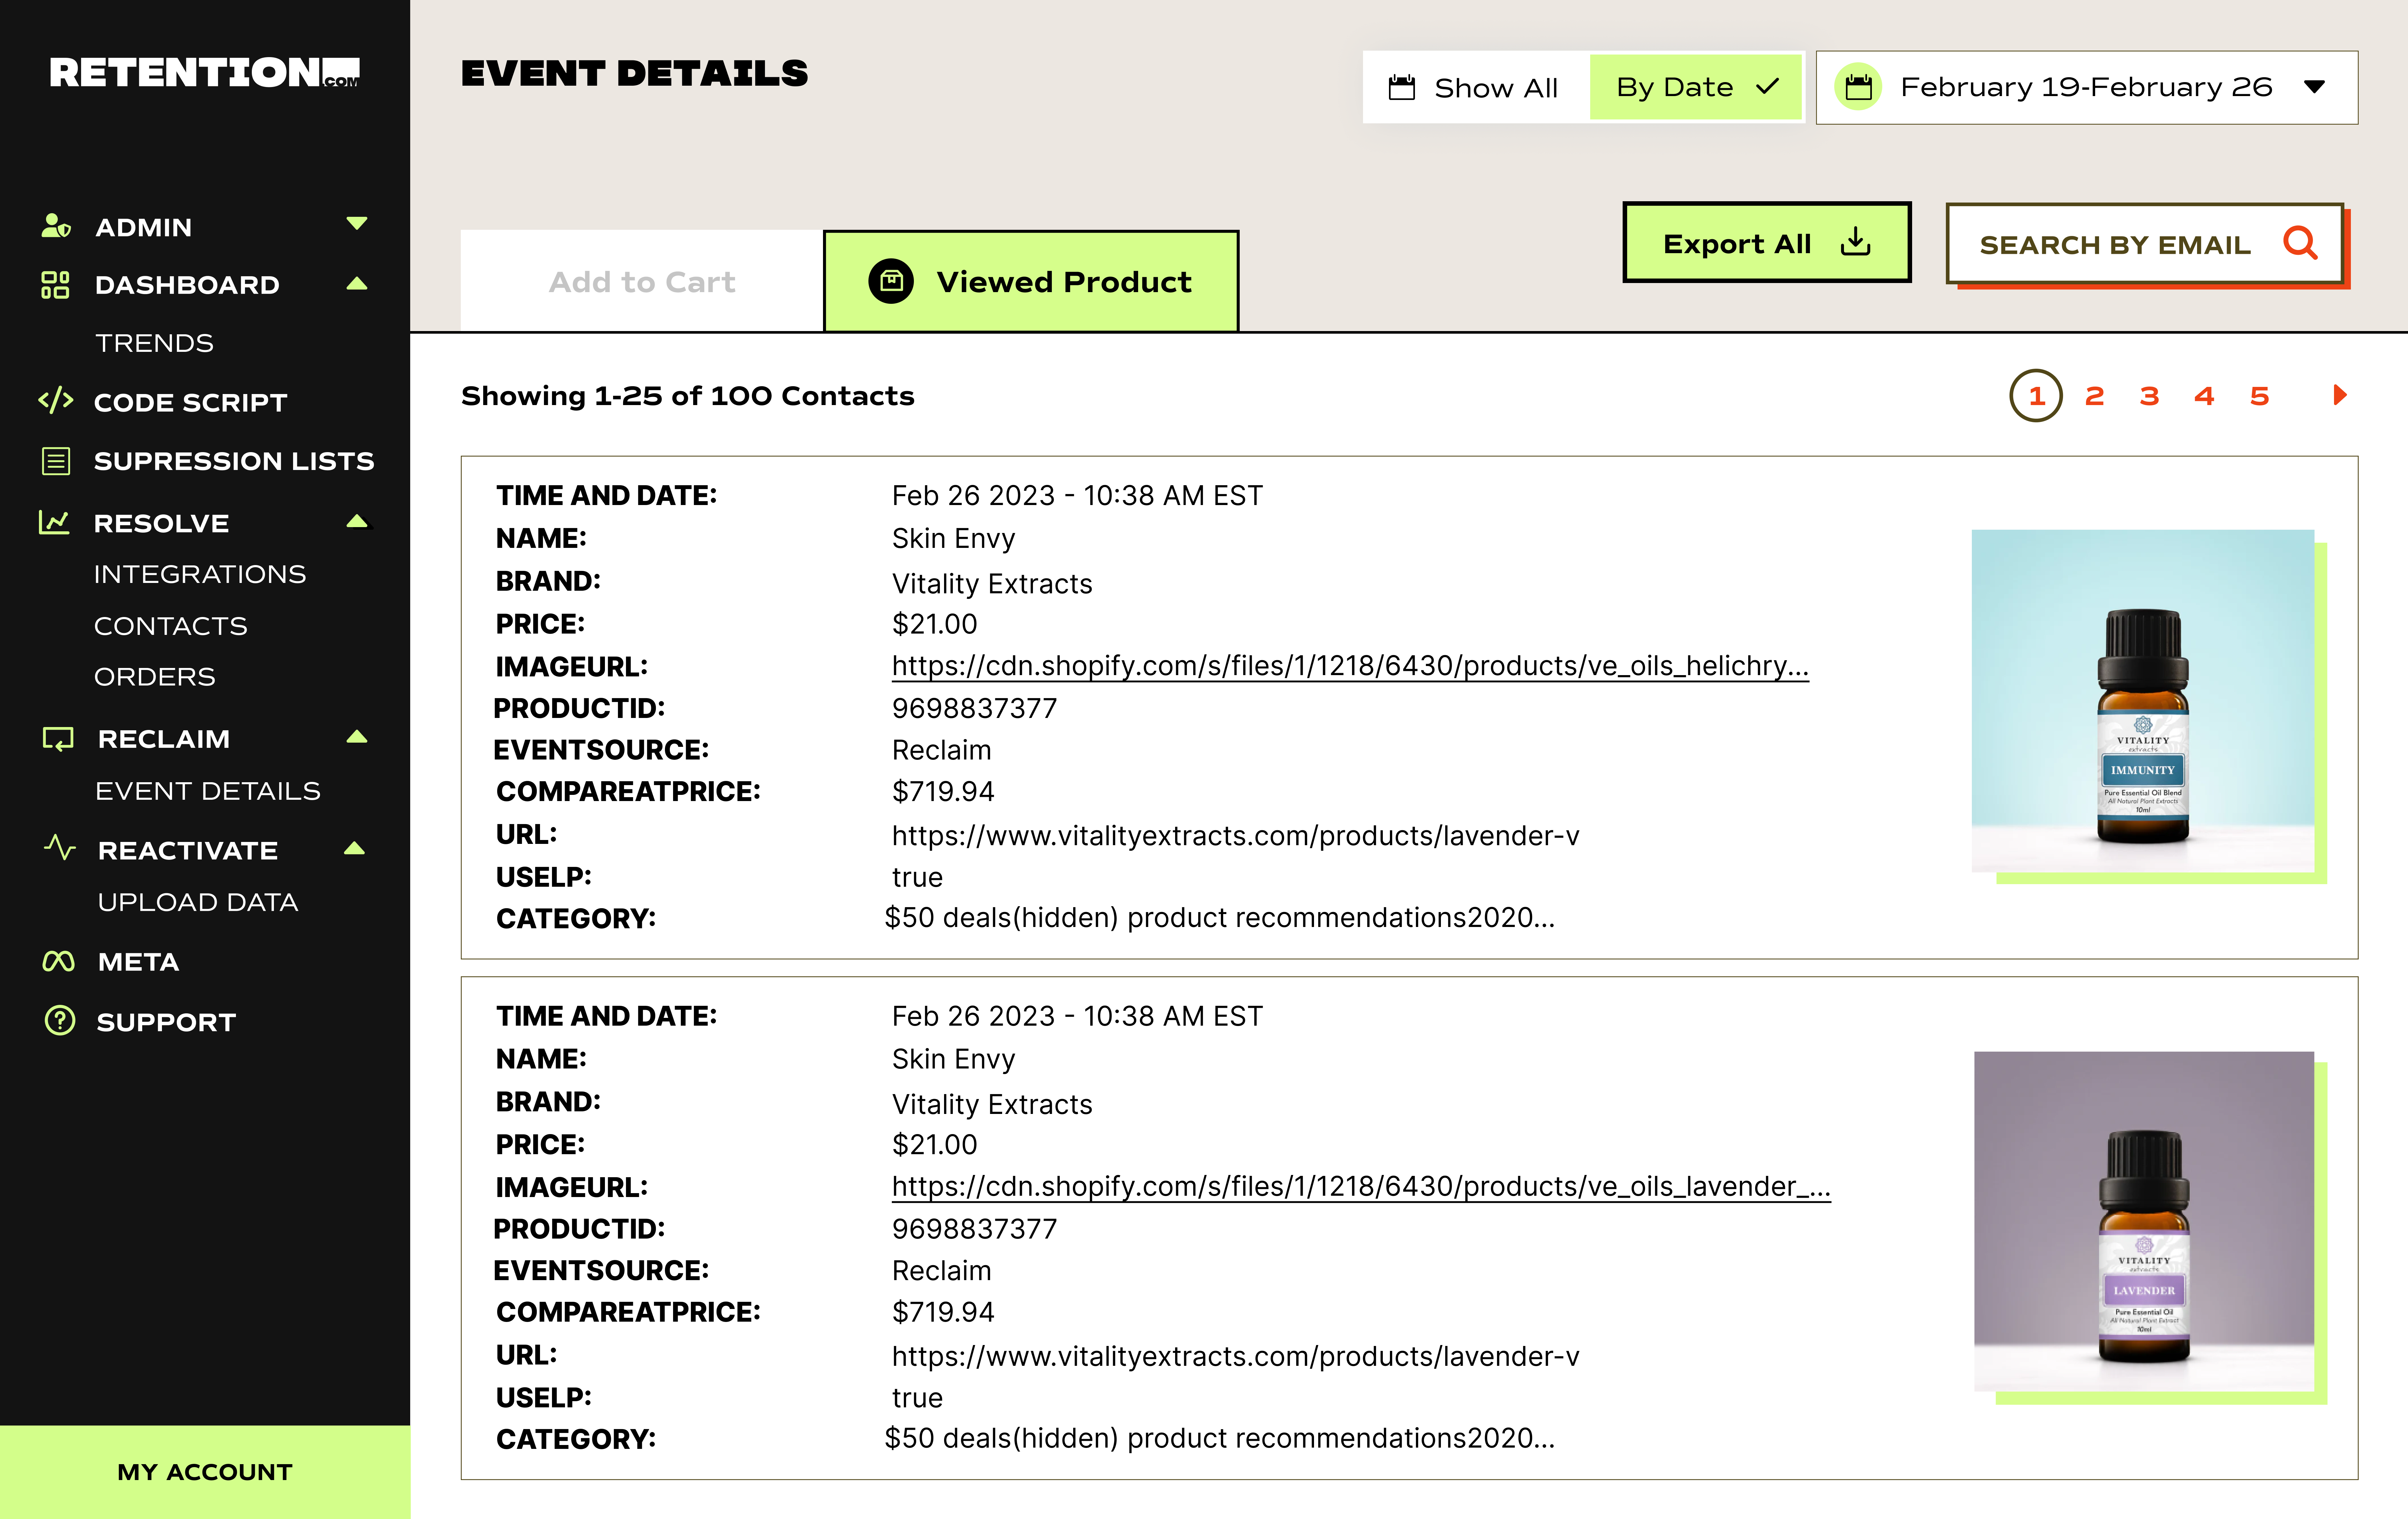Open the Supression Lists menu item
The height and width of the screenshot is (1519, 2408).
[x=234, y=461]
